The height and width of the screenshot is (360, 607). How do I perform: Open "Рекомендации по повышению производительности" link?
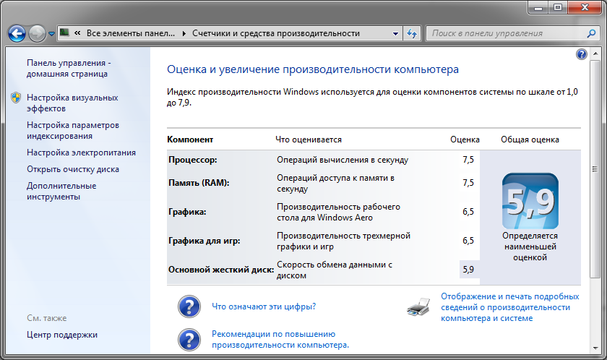click(x=280, y=339)
